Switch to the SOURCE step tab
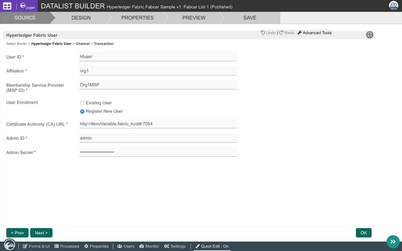Viewport: 402px width, 251px height. [25, 18]
